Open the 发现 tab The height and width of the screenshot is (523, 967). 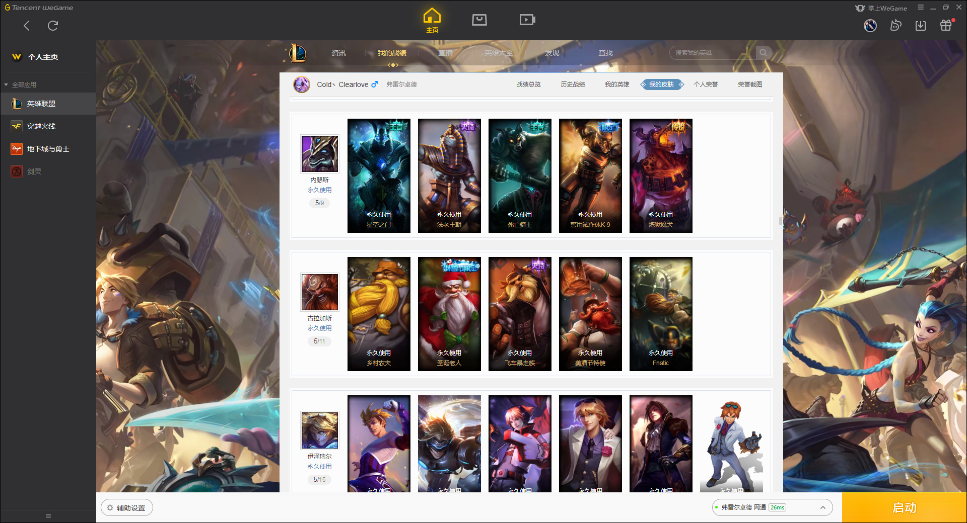click(552, 53)
